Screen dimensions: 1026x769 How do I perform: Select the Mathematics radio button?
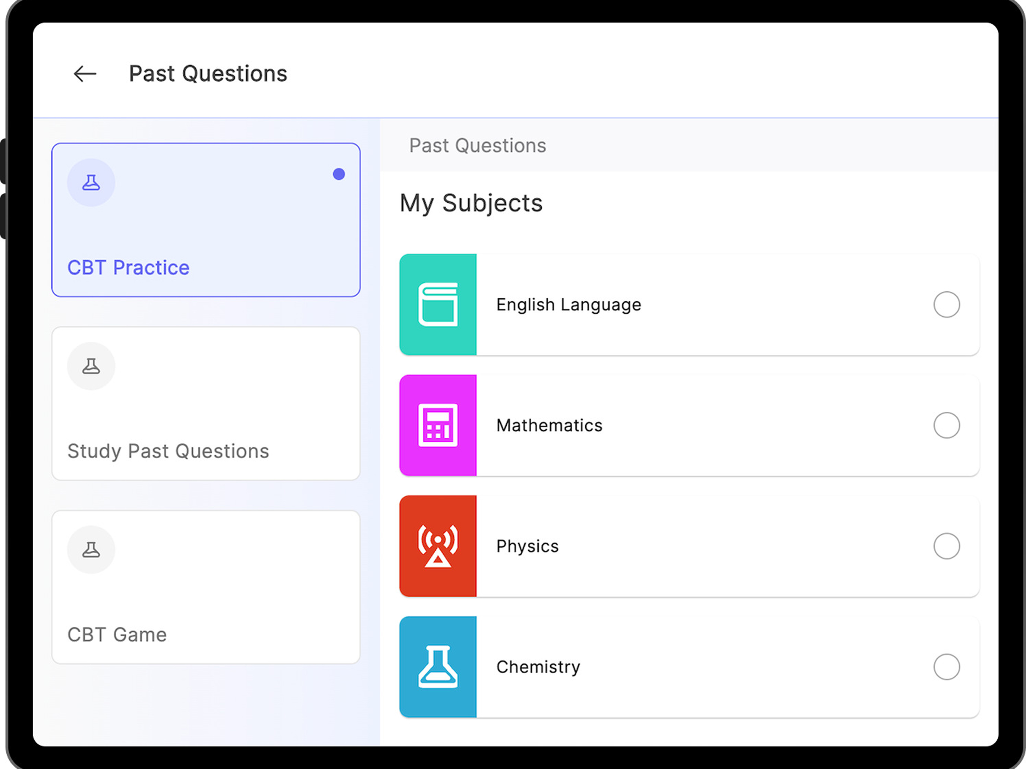(947, 425)
